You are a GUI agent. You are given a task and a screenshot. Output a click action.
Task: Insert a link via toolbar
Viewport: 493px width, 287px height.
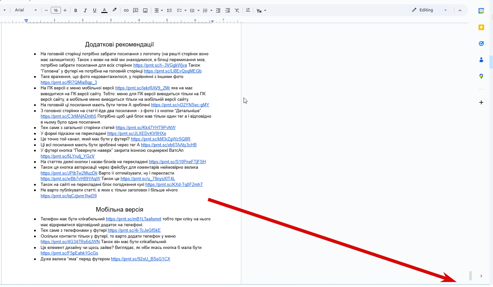(126, 10)
